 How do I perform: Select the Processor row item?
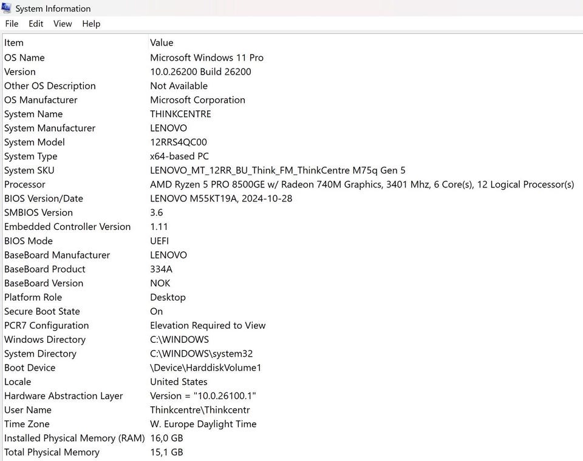click(x=25, y=184)
